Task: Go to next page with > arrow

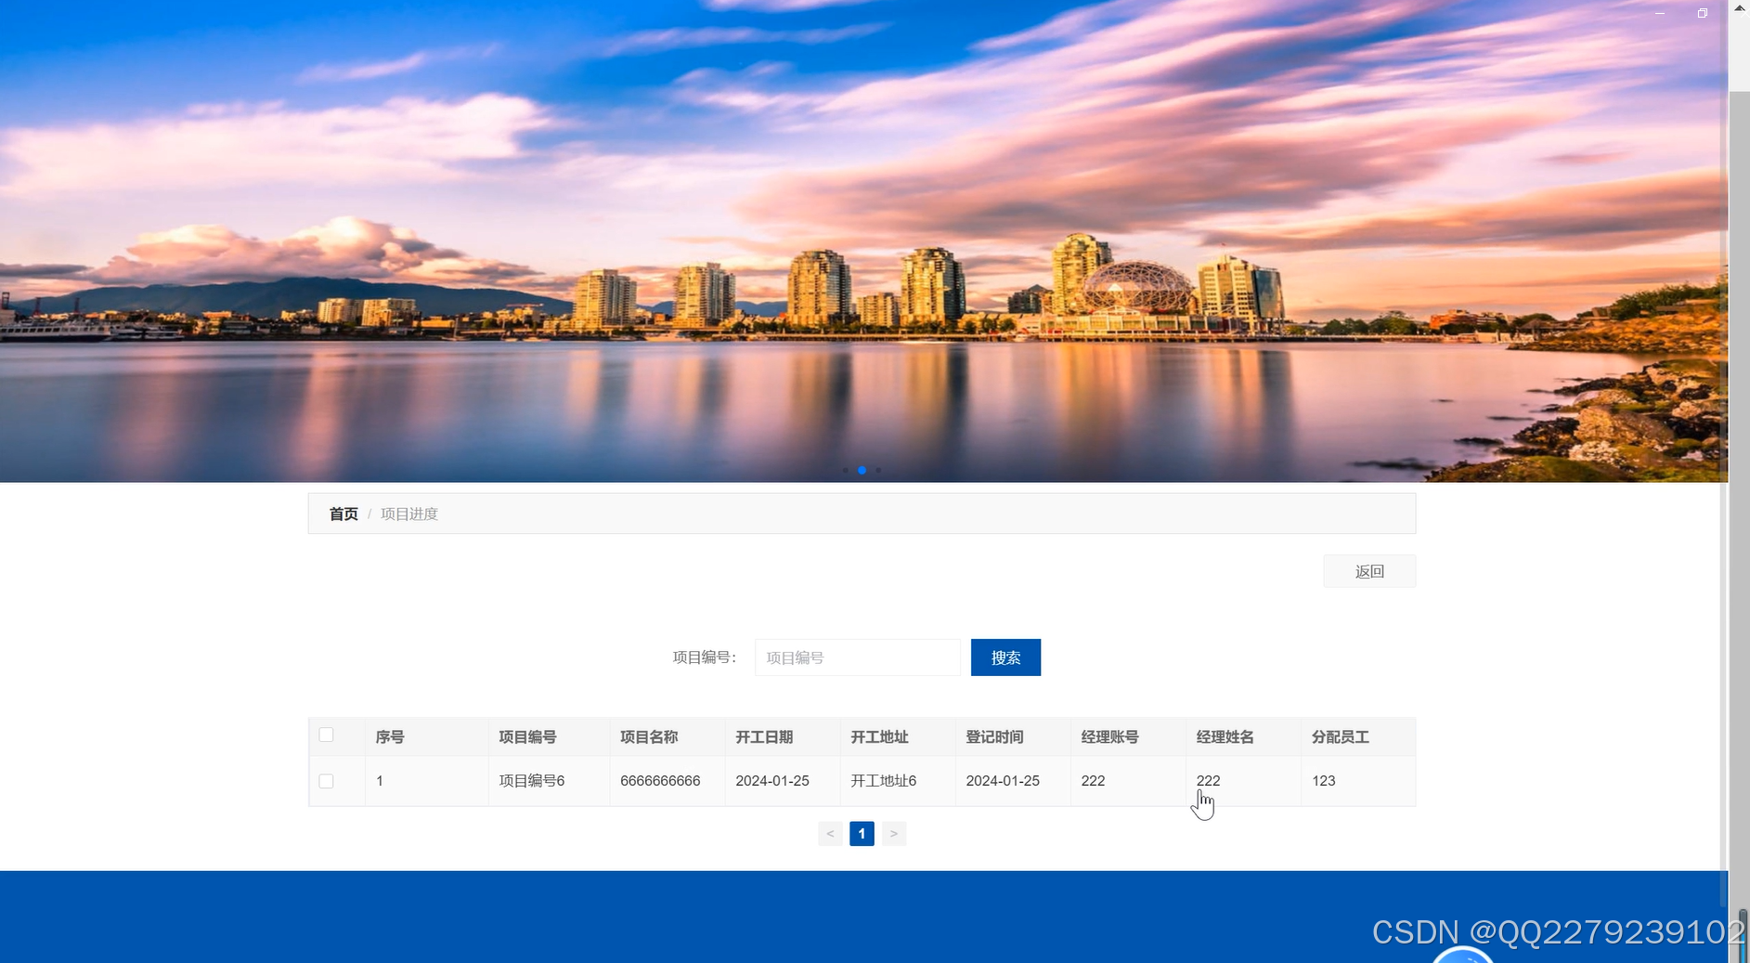Action: pyautogui.click(x=893, y=833)
